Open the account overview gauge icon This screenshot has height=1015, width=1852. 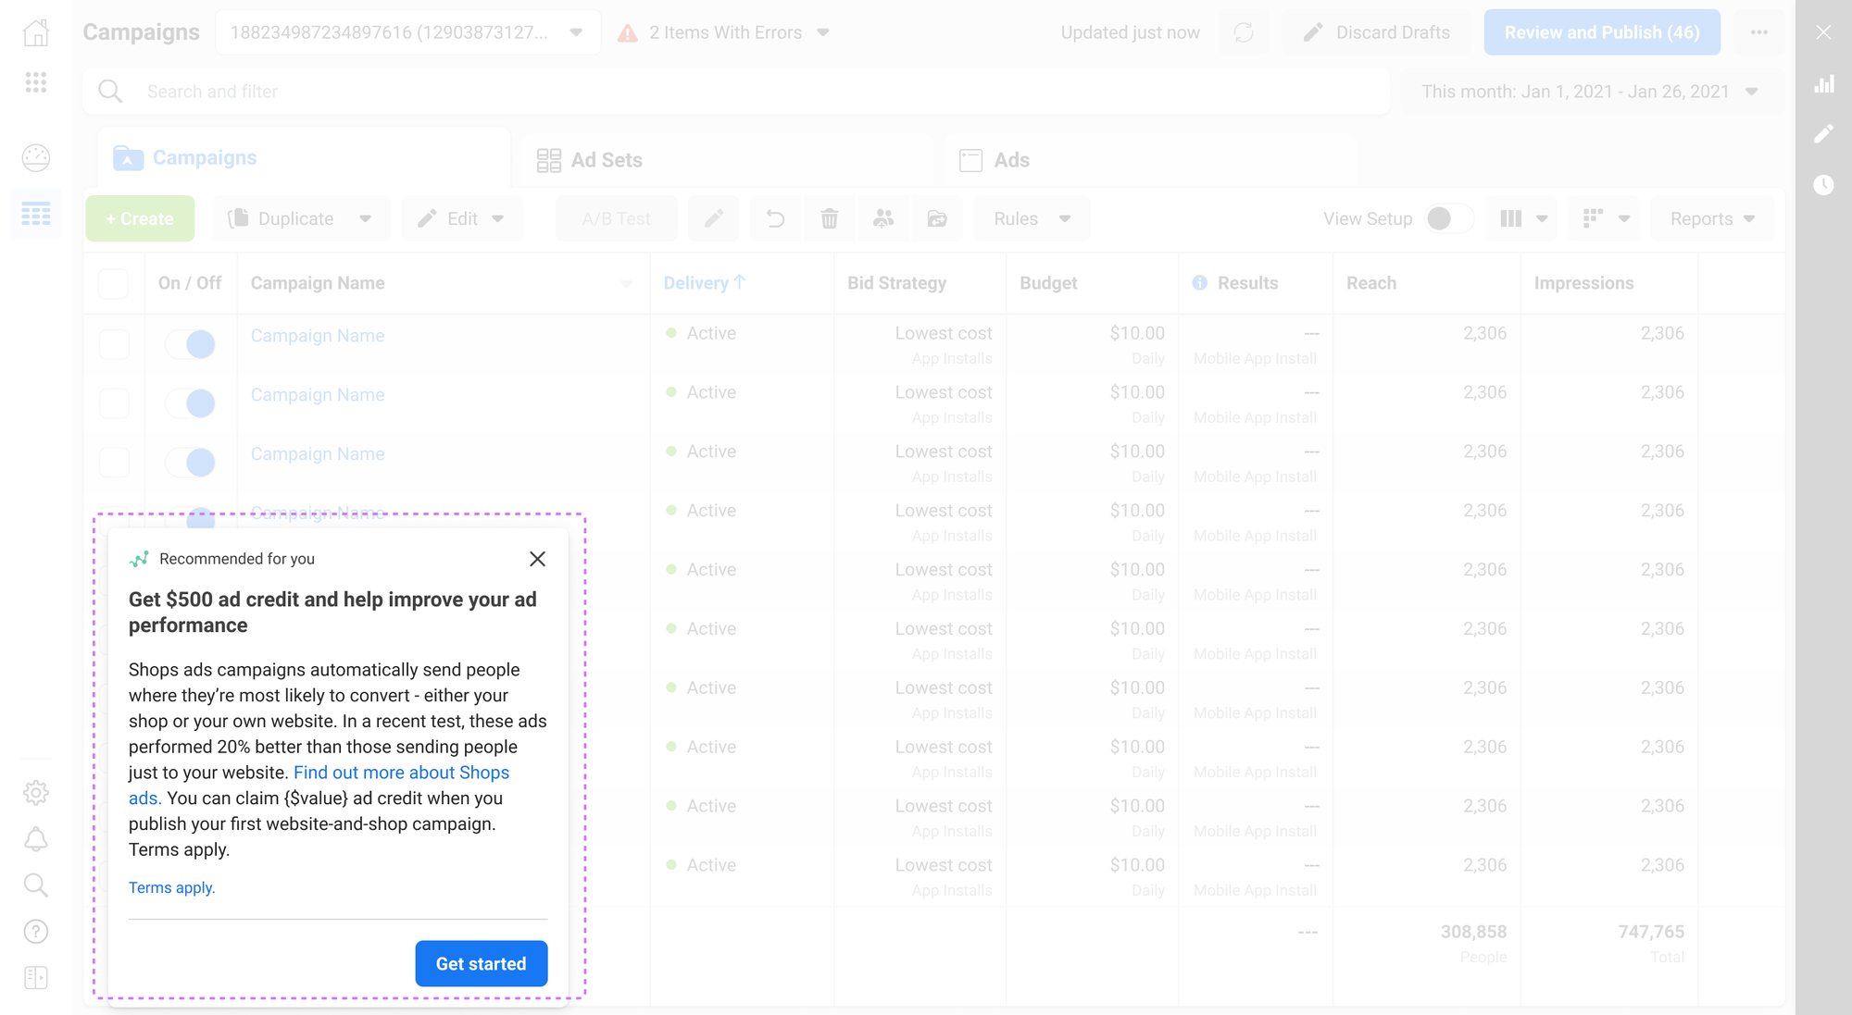[x=35, y=158]
